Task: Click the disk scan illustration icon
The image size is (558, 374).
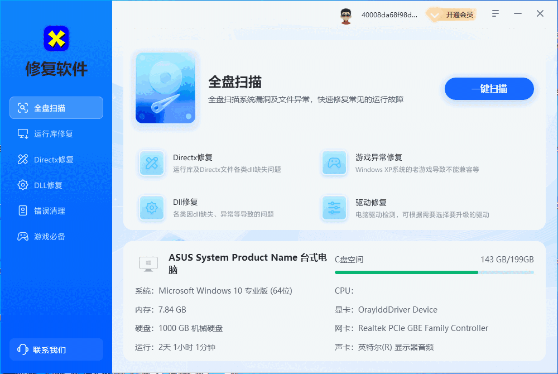Action: [x=165, y=88]
